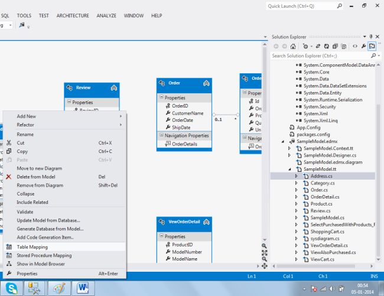Open Microsoft Word from taskbar

point(83,288)
